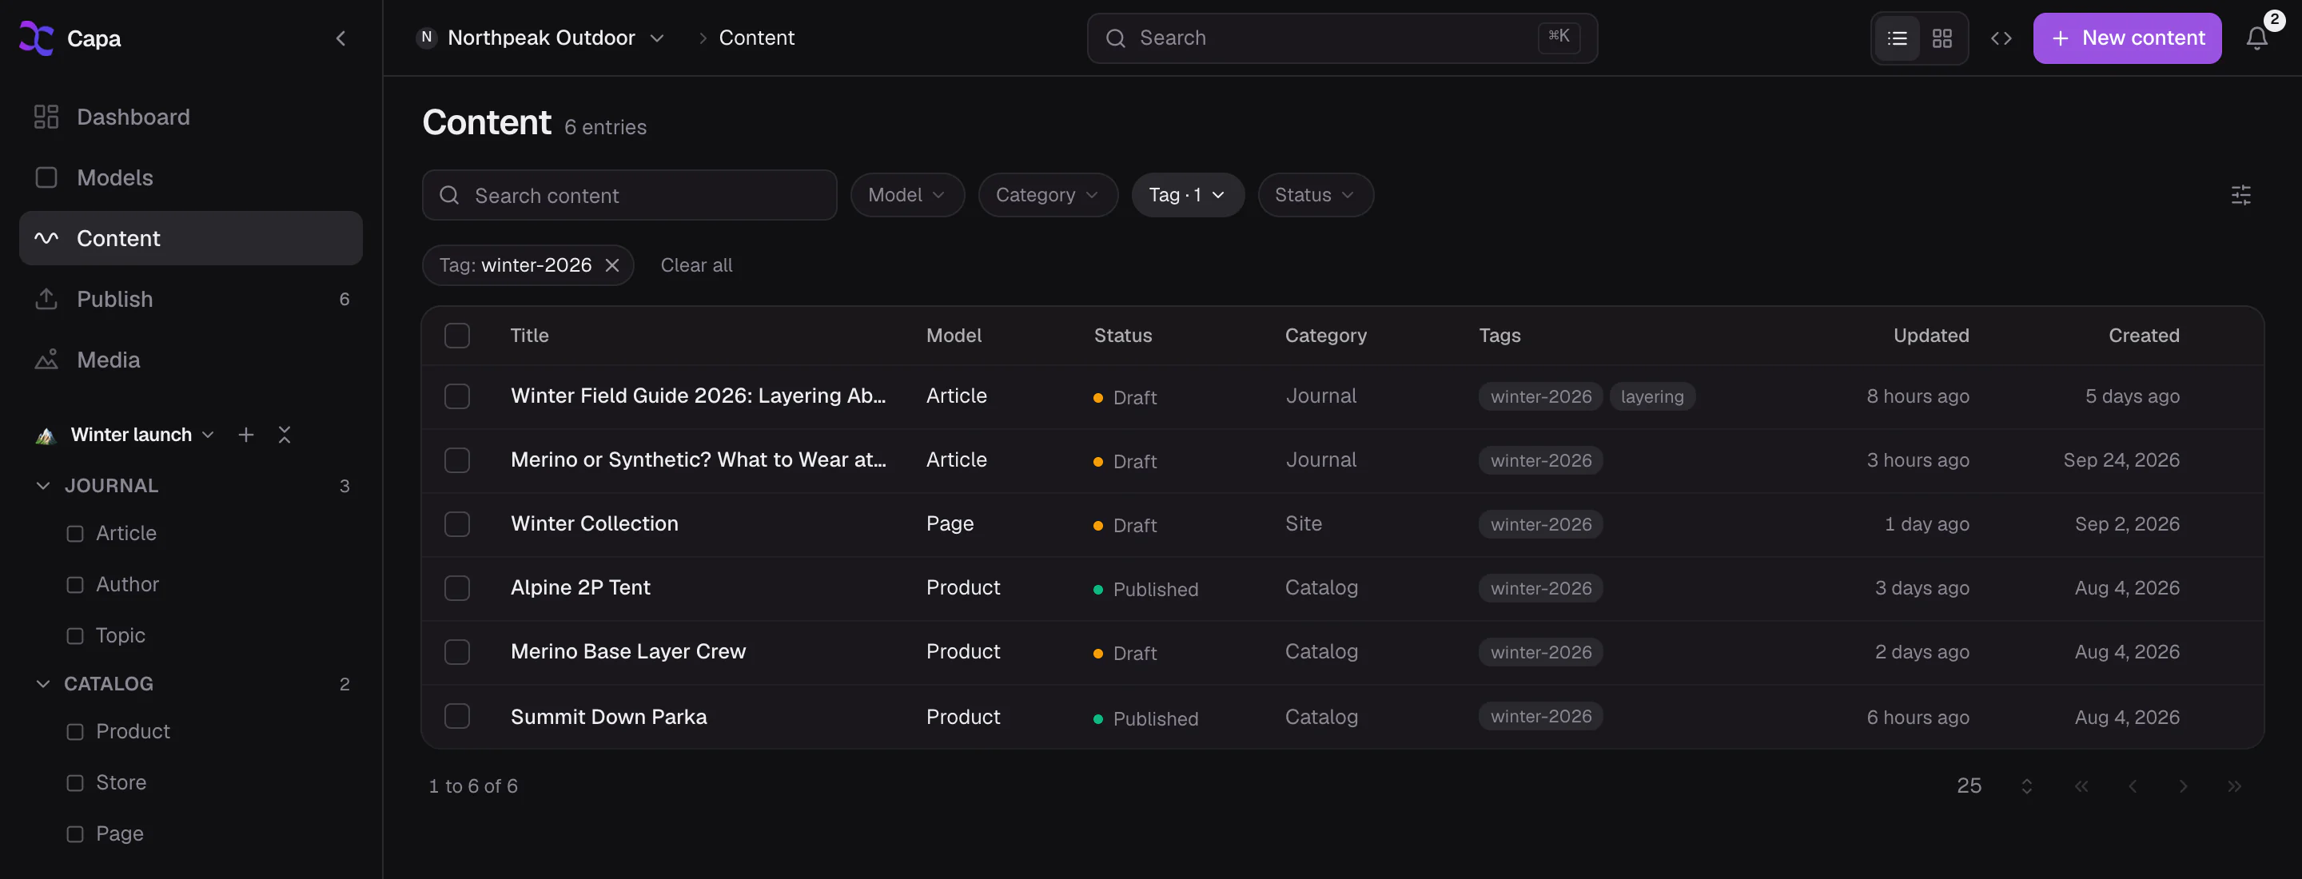Open table display settings sliders icon

click(x=2240, y=195)
